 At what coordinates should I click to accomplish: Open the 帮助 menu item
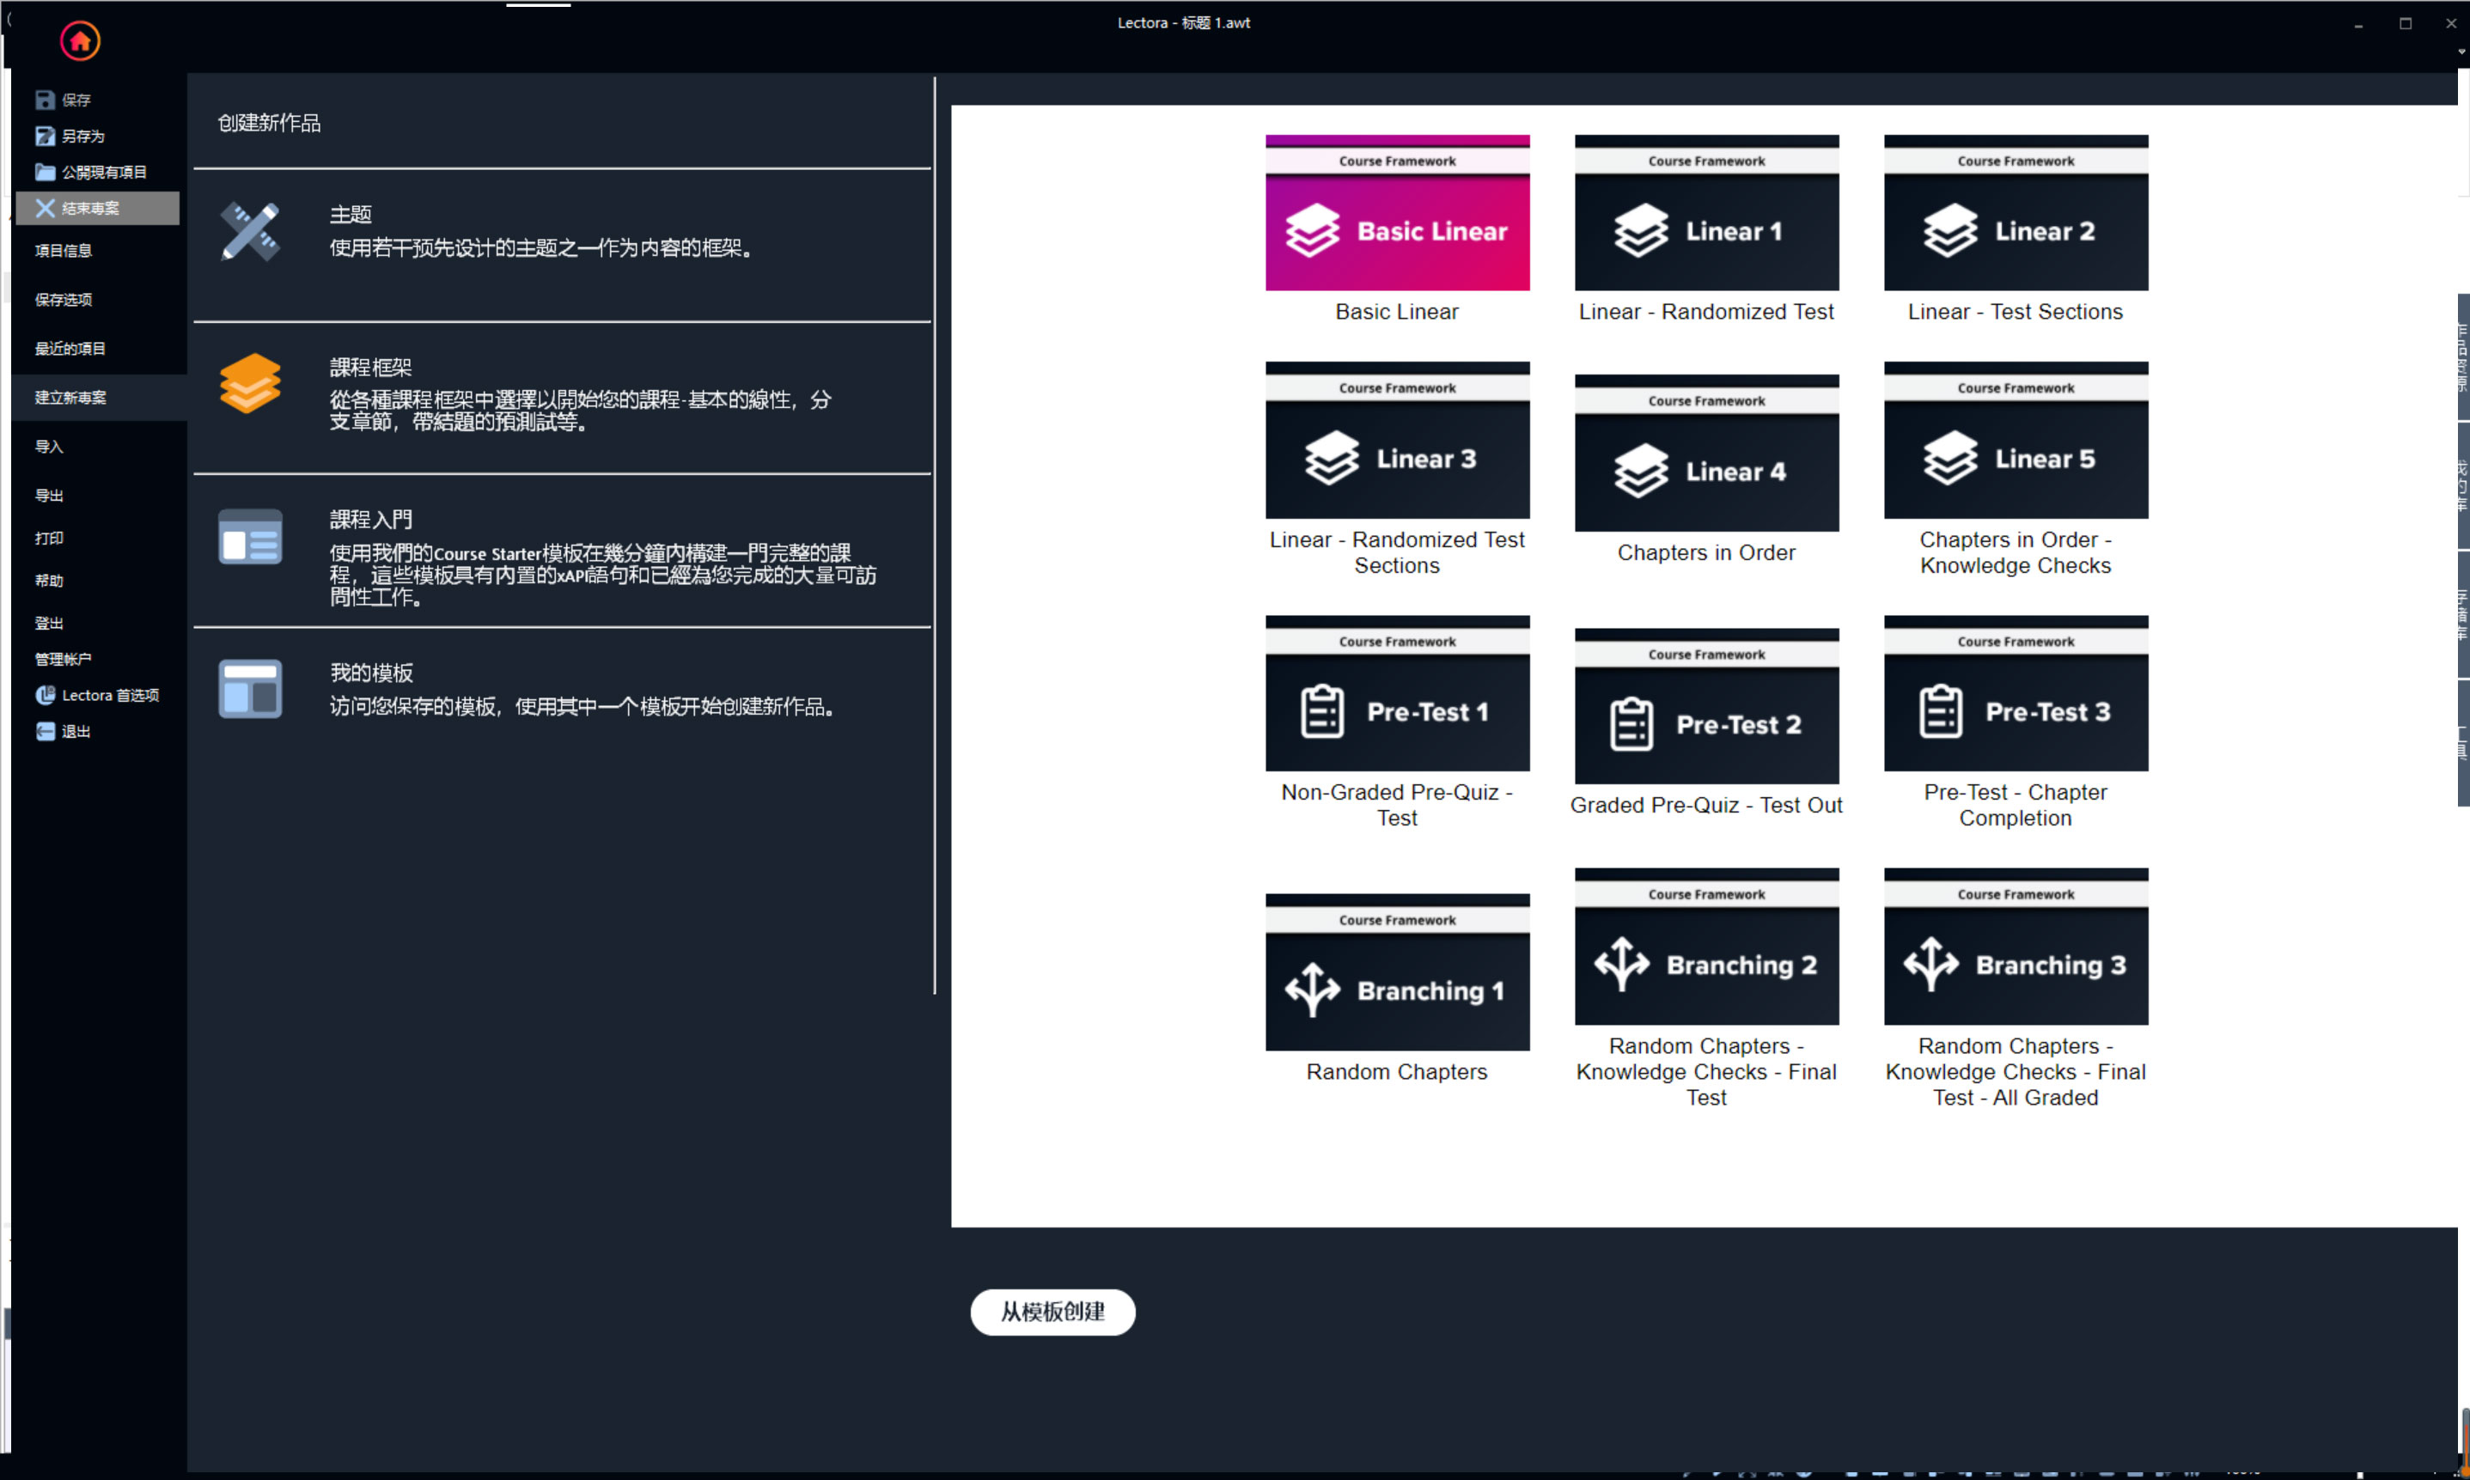49,581
